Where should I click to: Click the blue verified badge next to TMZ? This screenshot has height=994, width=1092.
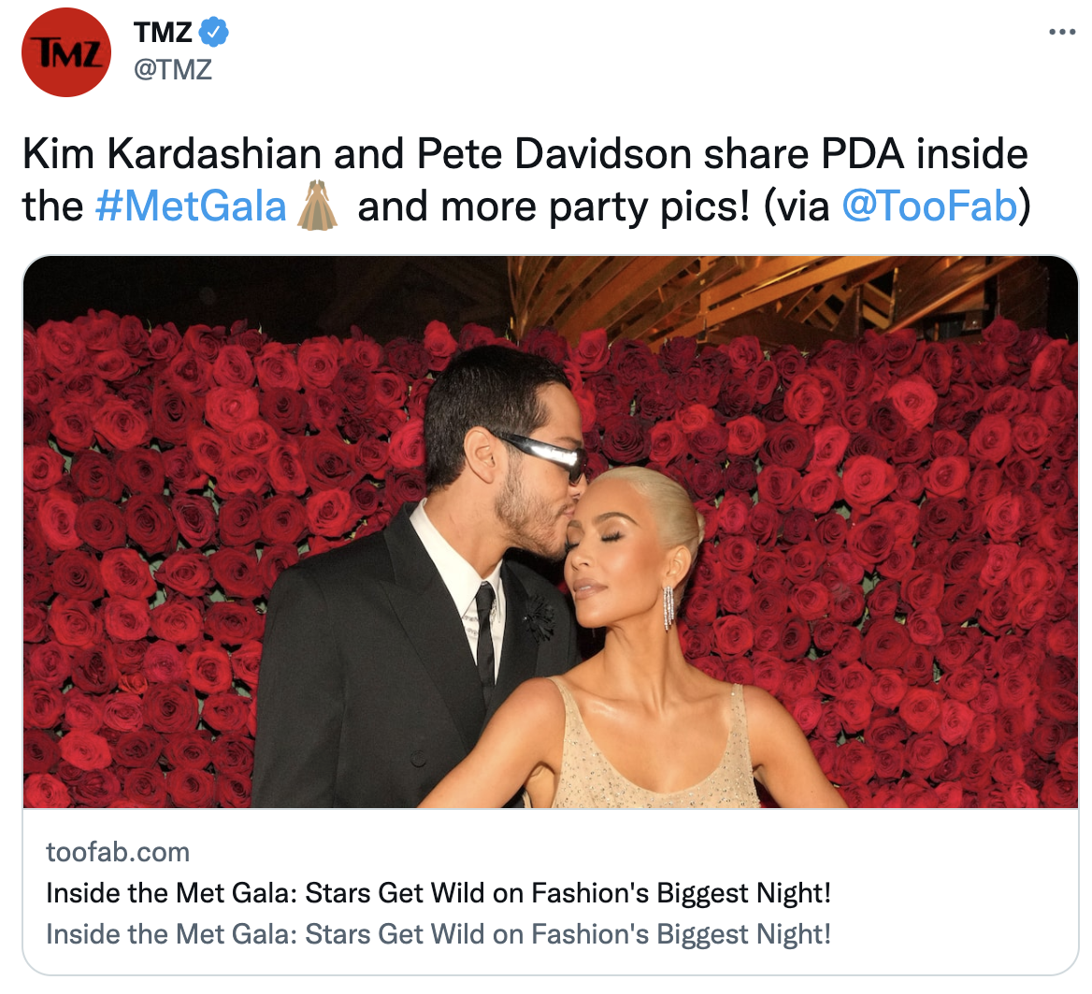(x=214, y=32)
